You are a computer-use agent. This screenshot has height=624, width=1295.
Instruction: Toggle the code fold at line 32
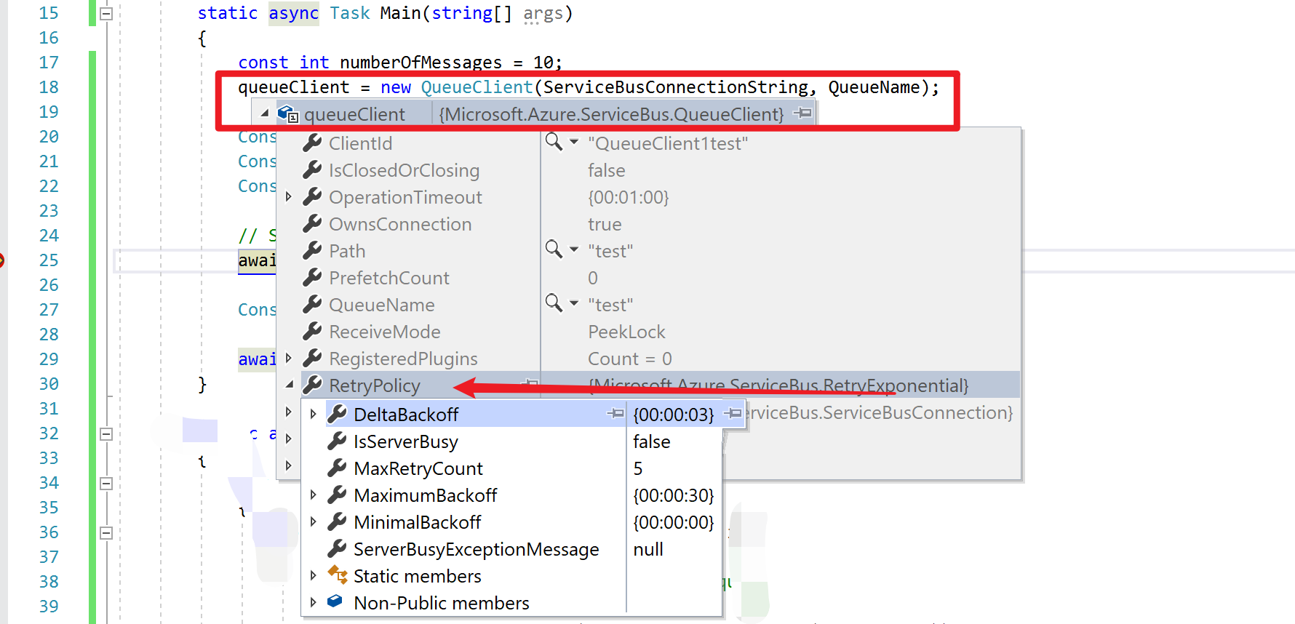coord(106,434)
